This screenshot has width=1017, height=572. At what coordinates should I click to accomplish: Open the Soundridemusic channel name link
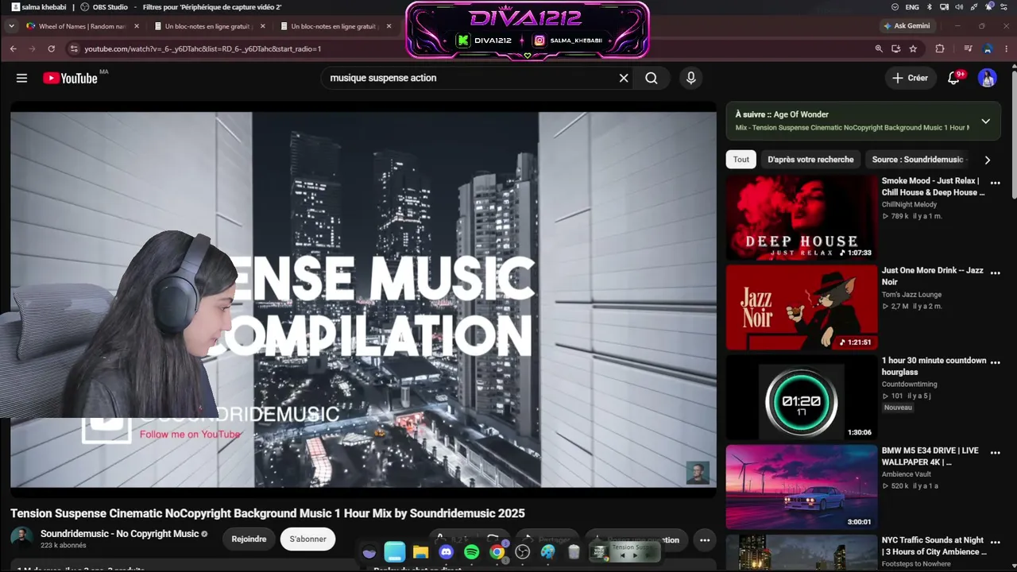point(120,534)
